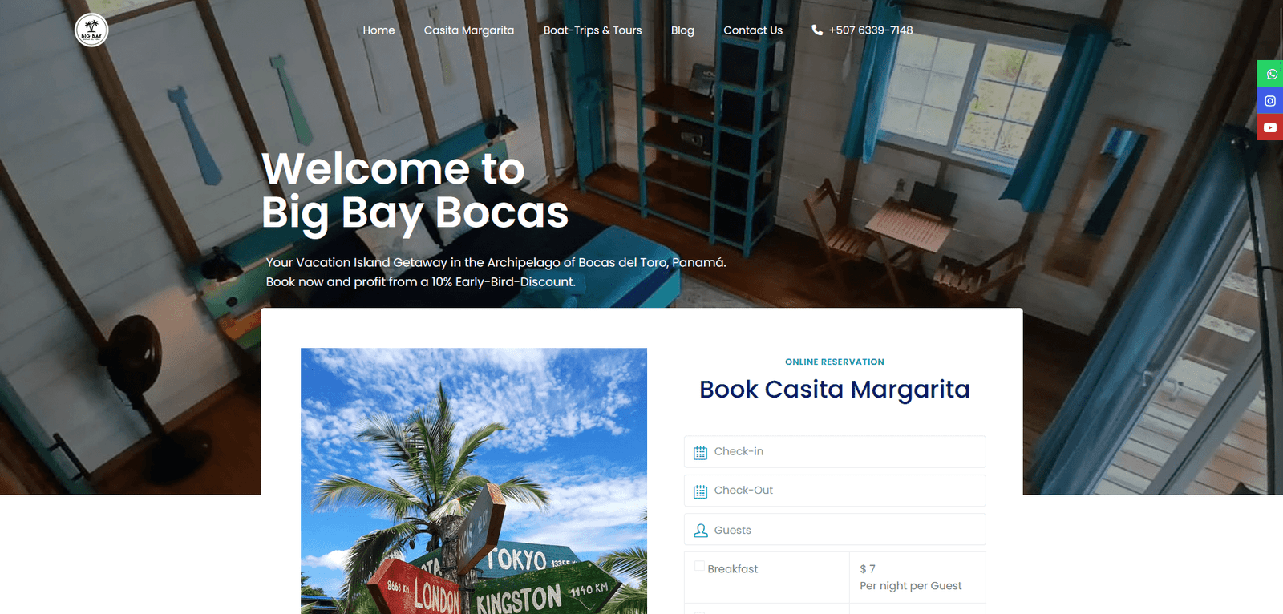Viewport: 1283px width, 614px height.
Task: Open the WhatsApp side icon
Action: pyautogui.click(x=1270, y=74)
